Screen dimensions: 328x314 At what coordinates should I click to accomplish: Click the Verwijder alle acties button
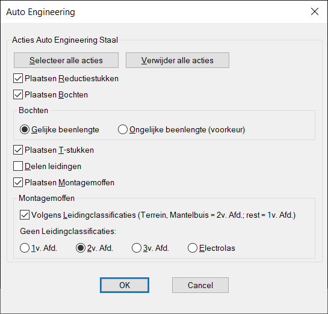tap(178, 60)
